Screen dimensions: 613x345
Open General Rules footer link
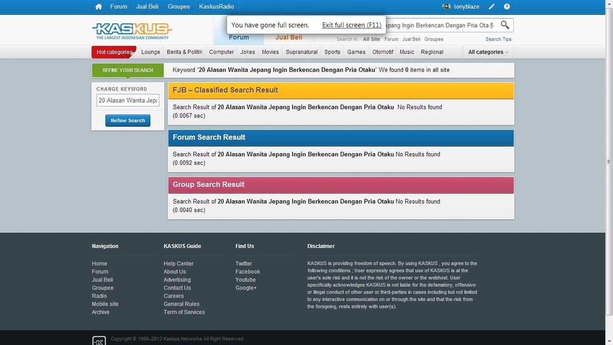182,304
